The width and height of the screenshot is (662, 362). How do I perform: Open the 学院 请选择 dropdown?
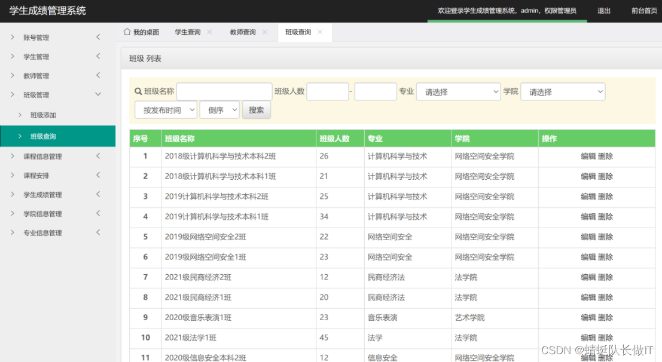pyautogui.click(x=563, y=91)
